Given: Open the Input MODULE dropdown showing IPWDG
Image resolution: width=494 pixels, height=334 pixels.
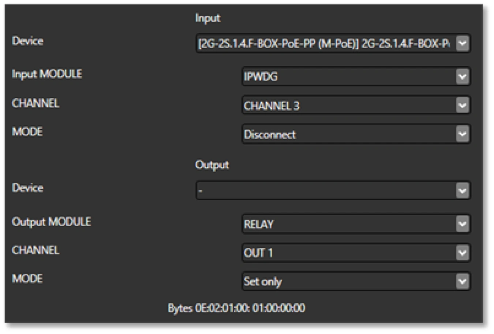Looking at the screenshot, I should pos(348,77).
